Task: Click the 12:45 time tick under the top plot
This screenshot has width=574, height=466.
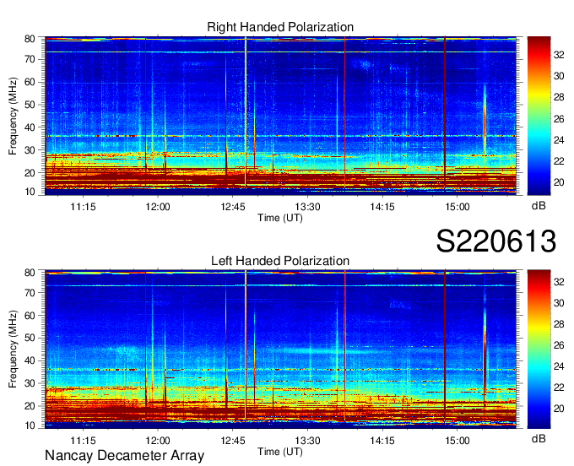Action: [x=233, y=207]
